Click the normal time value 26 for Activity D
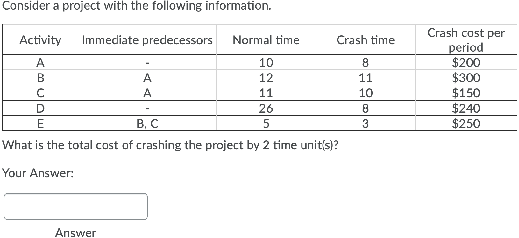Screen dimensions: 519x238 [x=266, y=108]
